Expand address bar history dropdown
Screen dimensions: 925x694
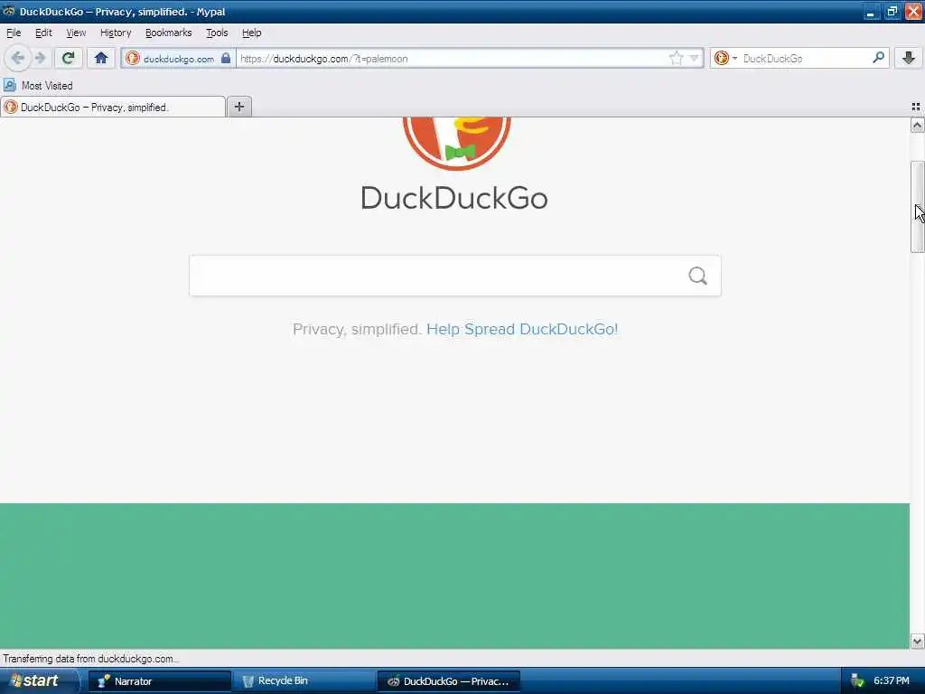695,59
